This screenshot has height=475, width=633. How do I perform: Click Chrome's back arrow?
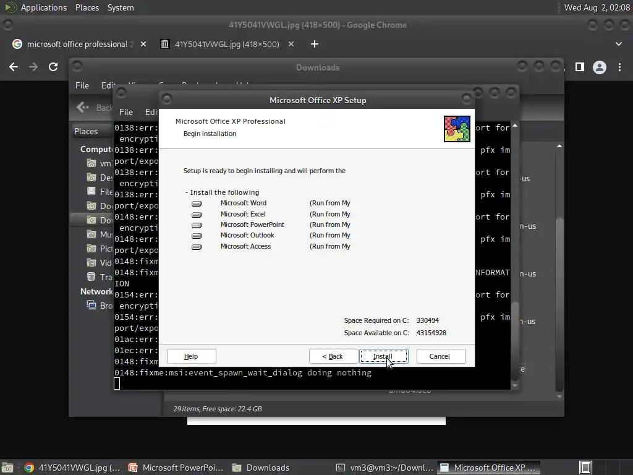(x=14, y=67)
